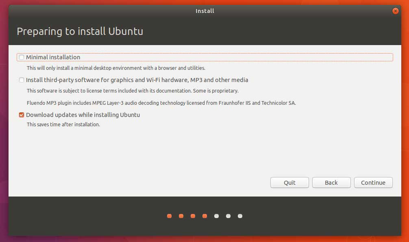Click 'This will only install a minimal desktop' text
The height and width of the screenshot is (242, 409).
click(116, 68)
